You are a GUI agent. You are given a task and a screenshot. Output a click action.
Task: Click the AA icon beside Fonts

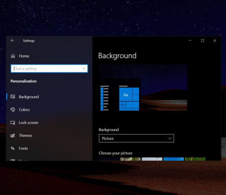[13, 148]
